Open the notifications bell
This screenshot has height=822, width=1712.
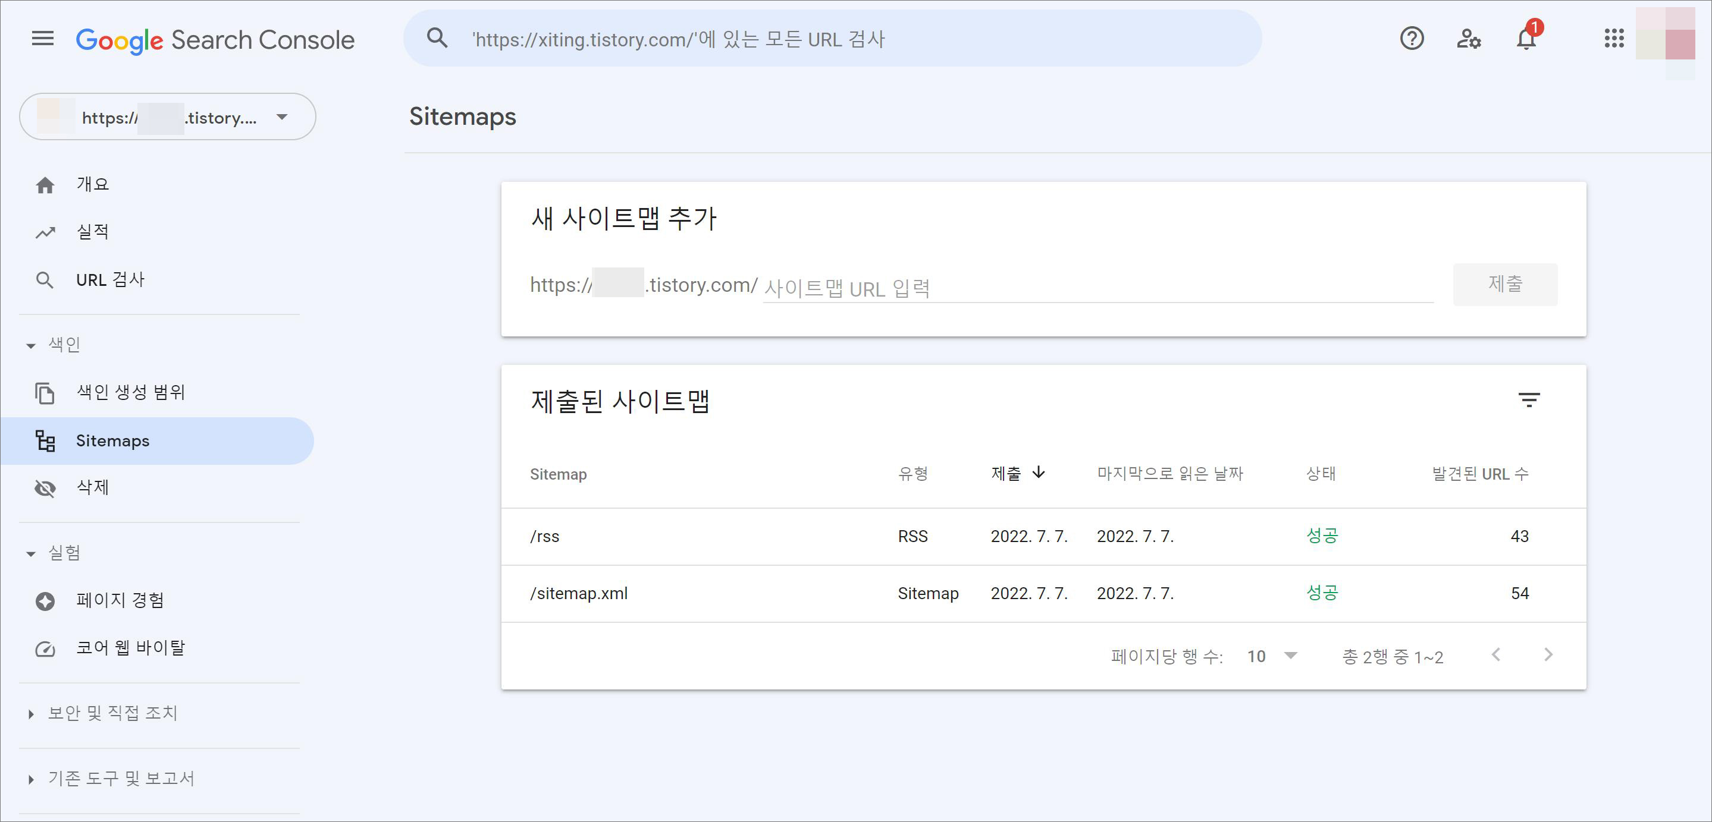pyautogui.click(x=1526, y=39)
